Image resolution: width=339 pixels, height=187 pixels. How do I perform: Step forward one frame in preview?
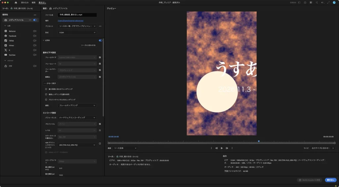click(227, 148)
